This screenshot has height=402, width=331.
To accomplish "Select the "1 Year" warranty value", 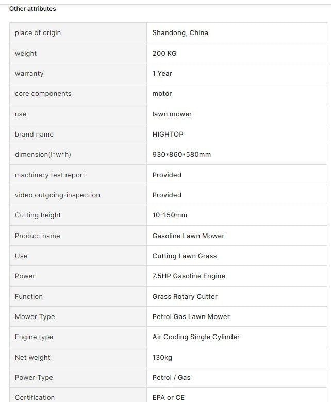I will 162,73.
